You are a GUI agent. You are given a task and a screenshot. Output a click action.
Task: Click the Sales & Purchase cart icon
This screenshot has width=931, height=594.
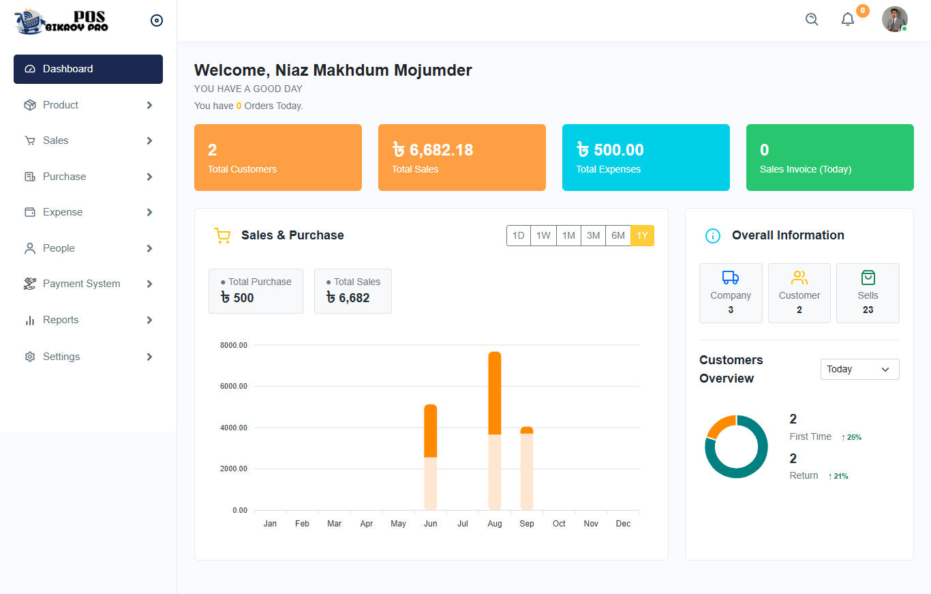(x=222, y=236)
